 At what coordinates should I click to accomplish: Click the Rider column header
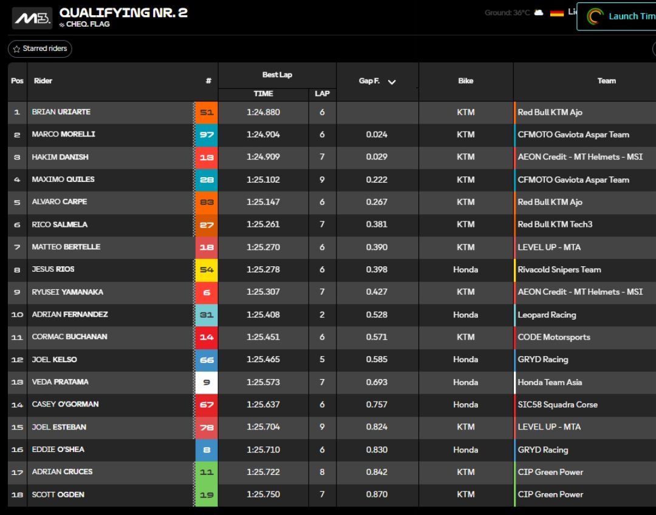pyautogui.click(x=43, y=81)
